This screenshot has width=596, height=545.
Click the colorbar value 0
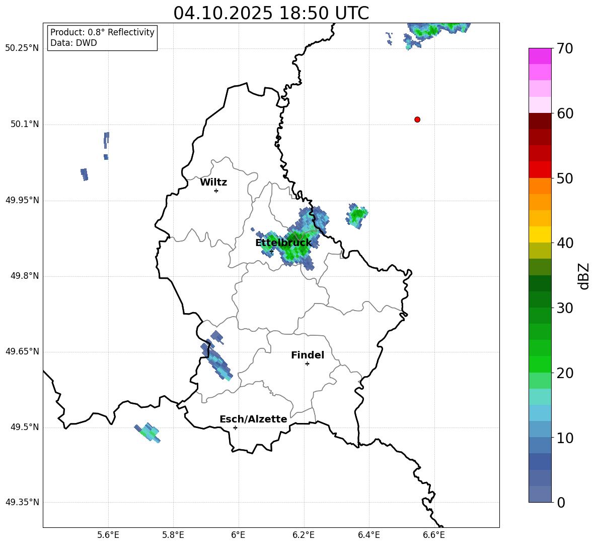coord(561,502)
